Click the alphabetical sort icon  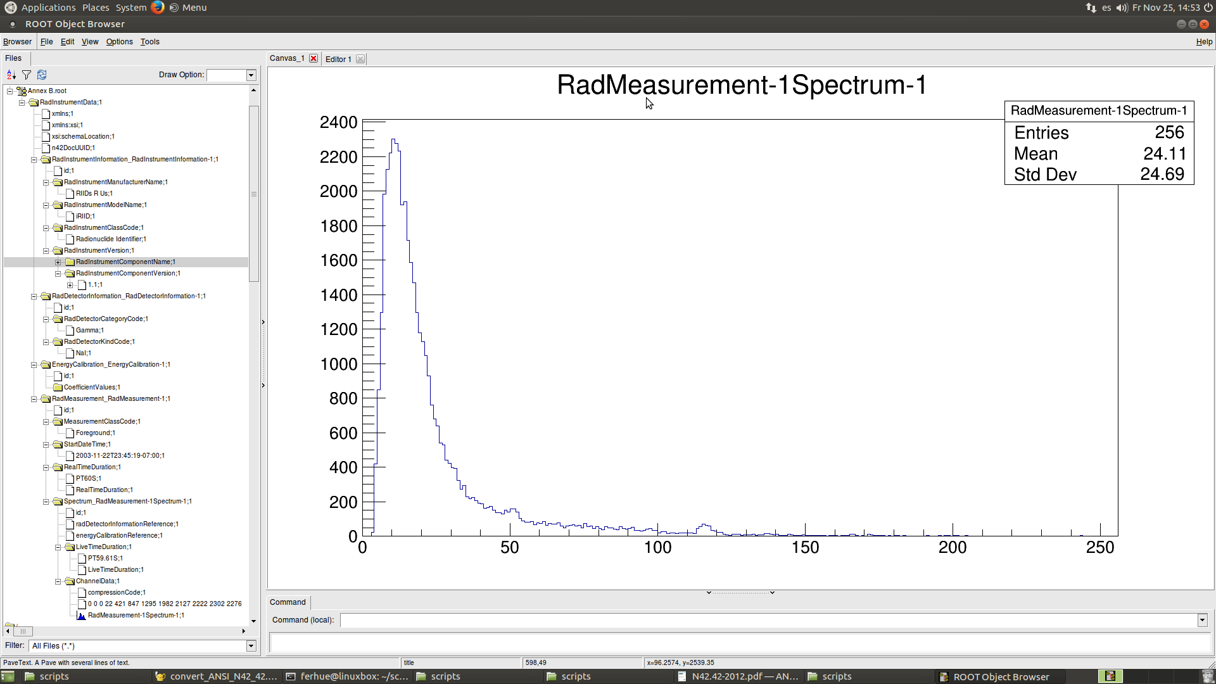tap(11, 75)
